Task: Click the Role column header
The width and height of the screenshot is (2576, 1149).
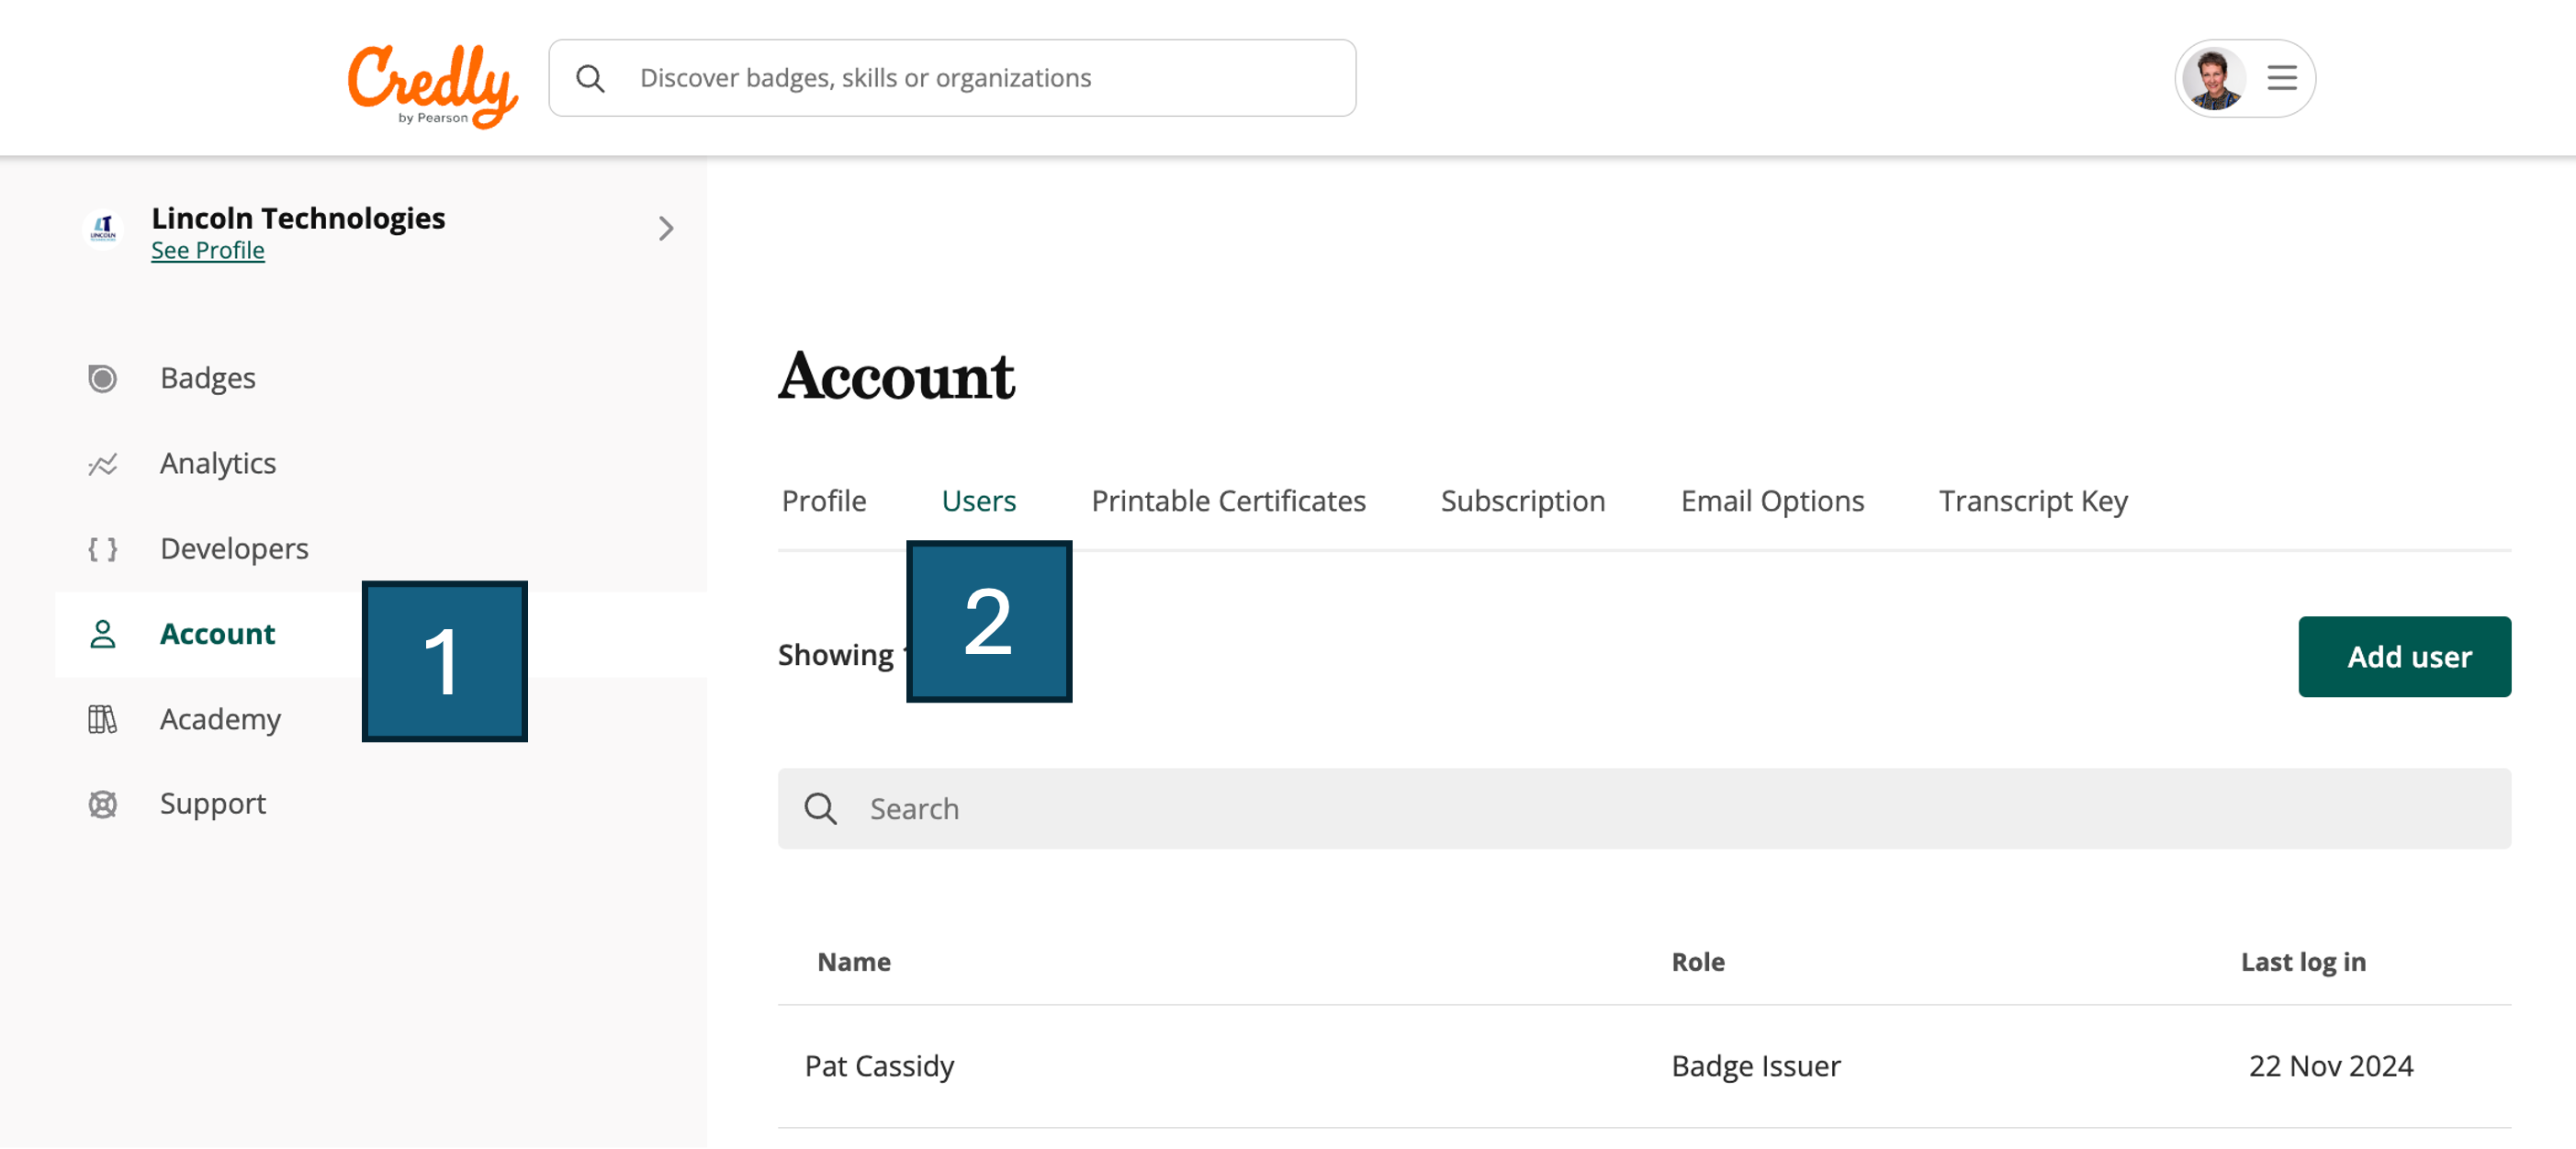Action: click(x=1698, y=961)
